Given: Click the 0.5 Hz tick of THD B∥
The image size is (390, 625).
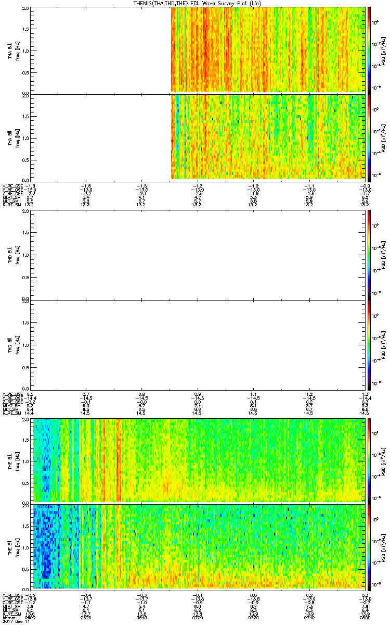Looking at the screenshot, I should click(25, 368).
